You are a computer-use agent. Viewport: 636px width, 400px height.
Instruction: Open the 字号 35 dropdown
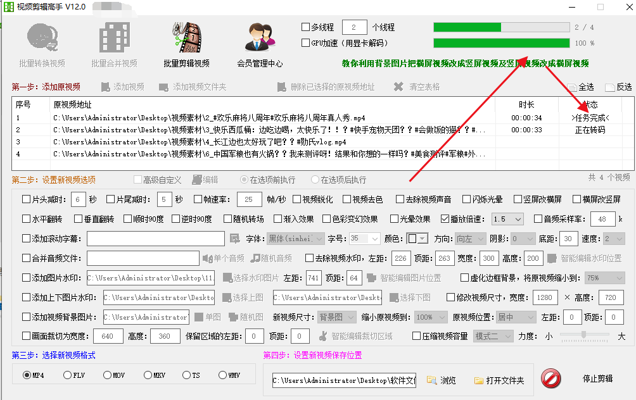coord(365,239)
